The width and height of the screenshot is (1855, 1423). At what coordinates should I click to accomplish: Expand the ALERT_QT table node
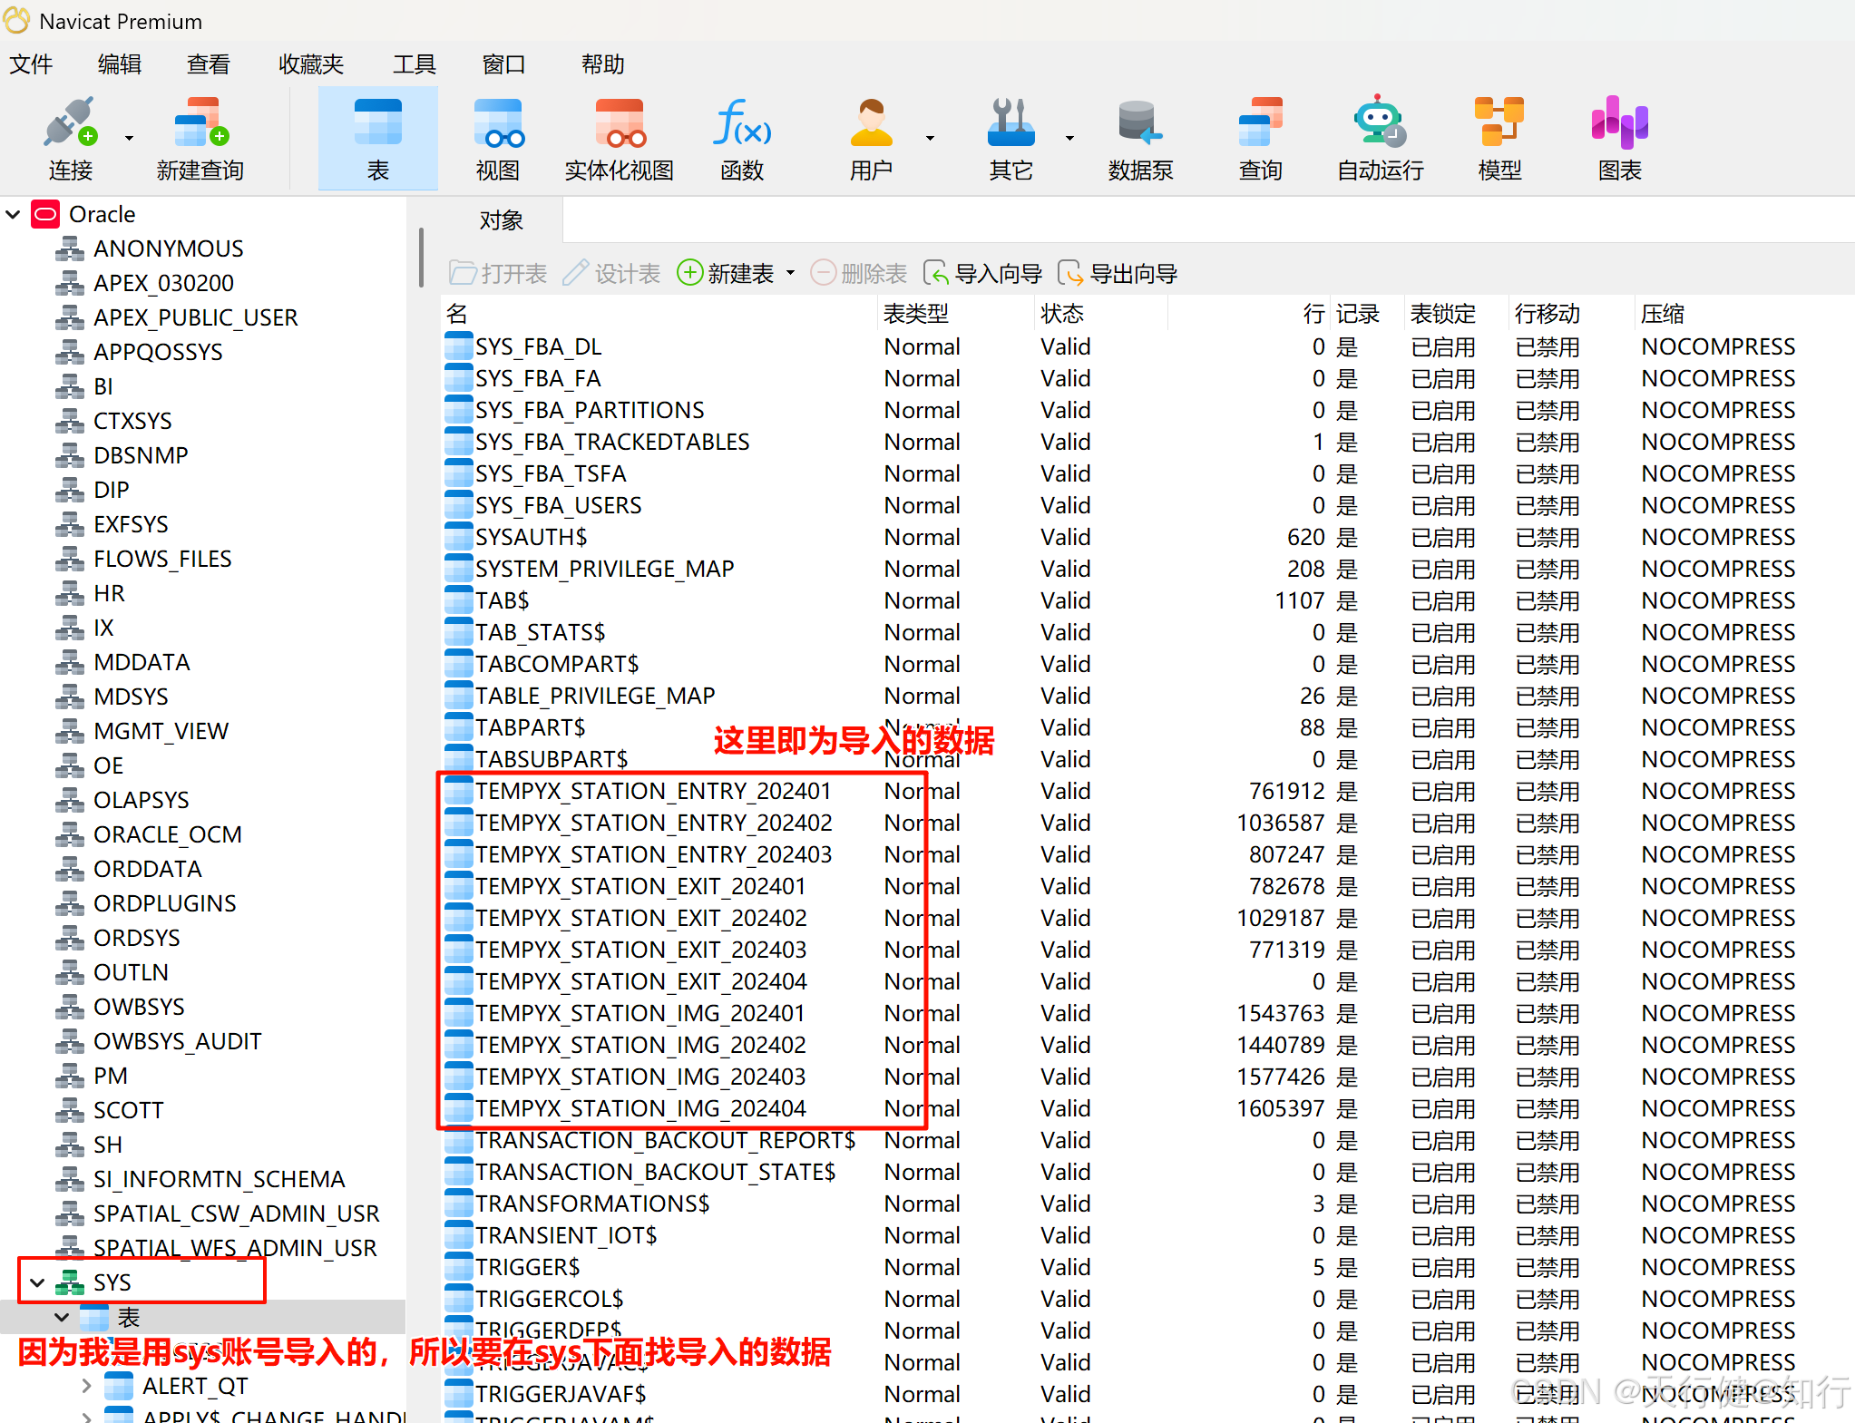86,1386
